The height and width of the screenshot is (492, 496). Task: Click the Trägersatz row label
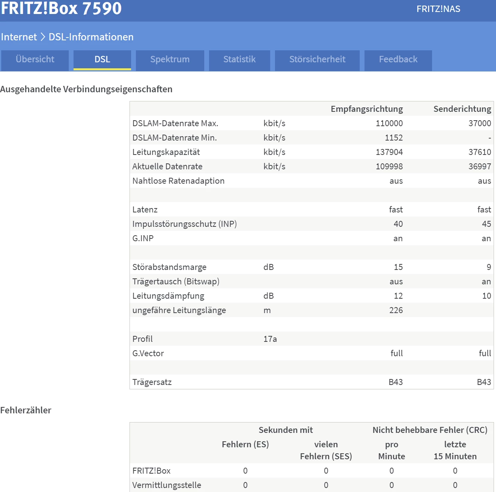click(152, 382)
